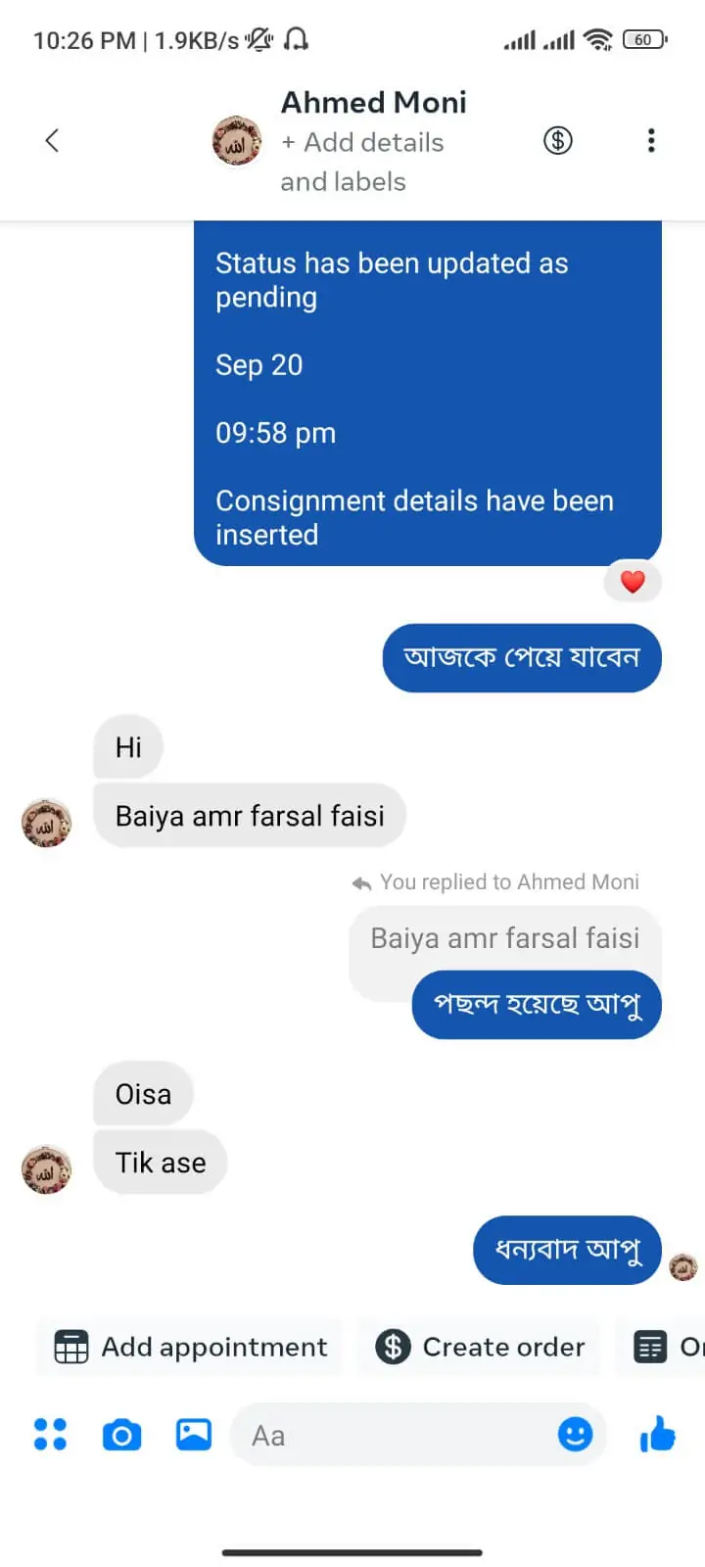This screenshot has height=1567, width=705.
Task: Send a thumbs-up like
Action: tap(658, 1435)
